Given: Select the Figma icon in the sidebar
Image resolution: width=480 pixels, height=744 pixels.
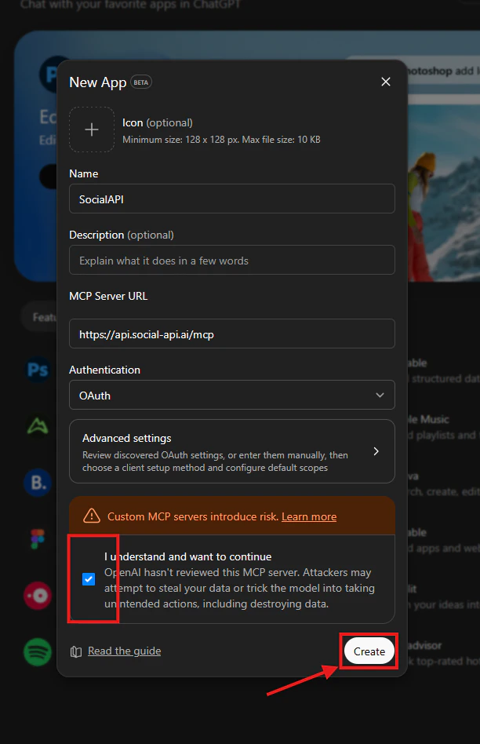Looking at the screenshot, I should [37, 539].
